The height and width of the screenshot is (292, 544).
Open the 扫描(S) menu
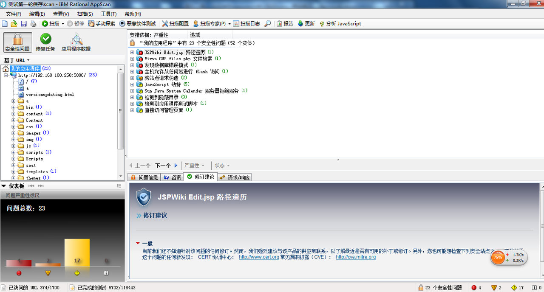(85, 14)
